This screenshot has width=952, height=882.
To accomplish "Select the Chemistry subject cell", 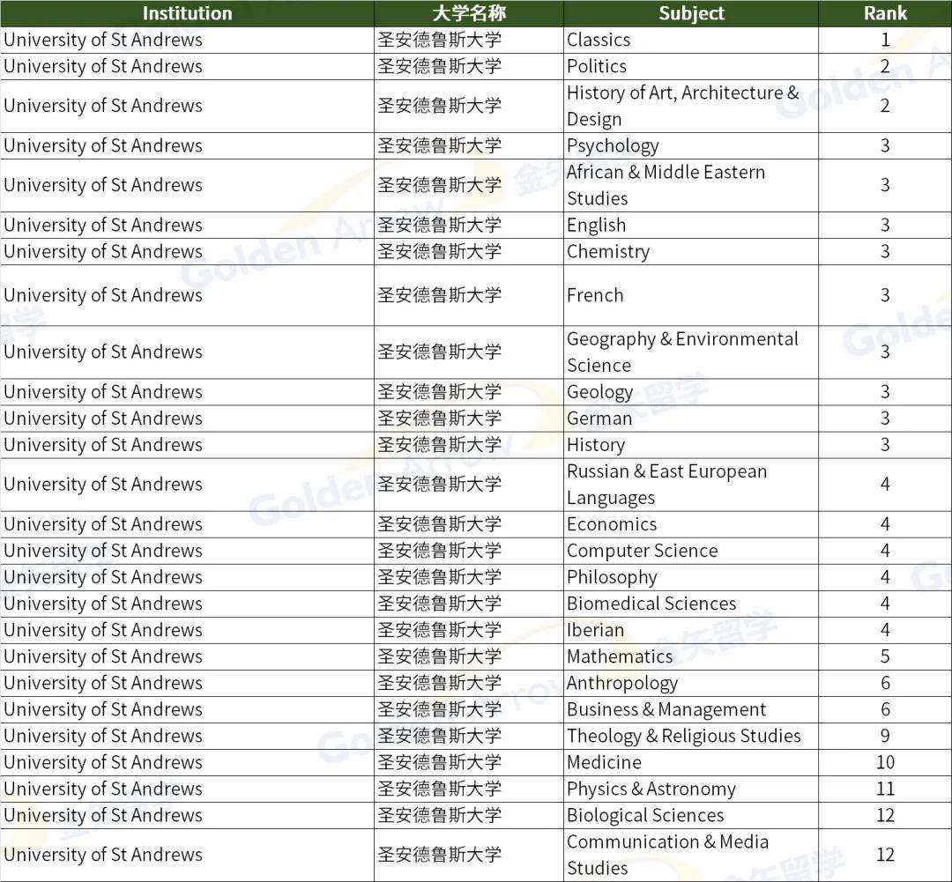I will (x=608, y=251).
